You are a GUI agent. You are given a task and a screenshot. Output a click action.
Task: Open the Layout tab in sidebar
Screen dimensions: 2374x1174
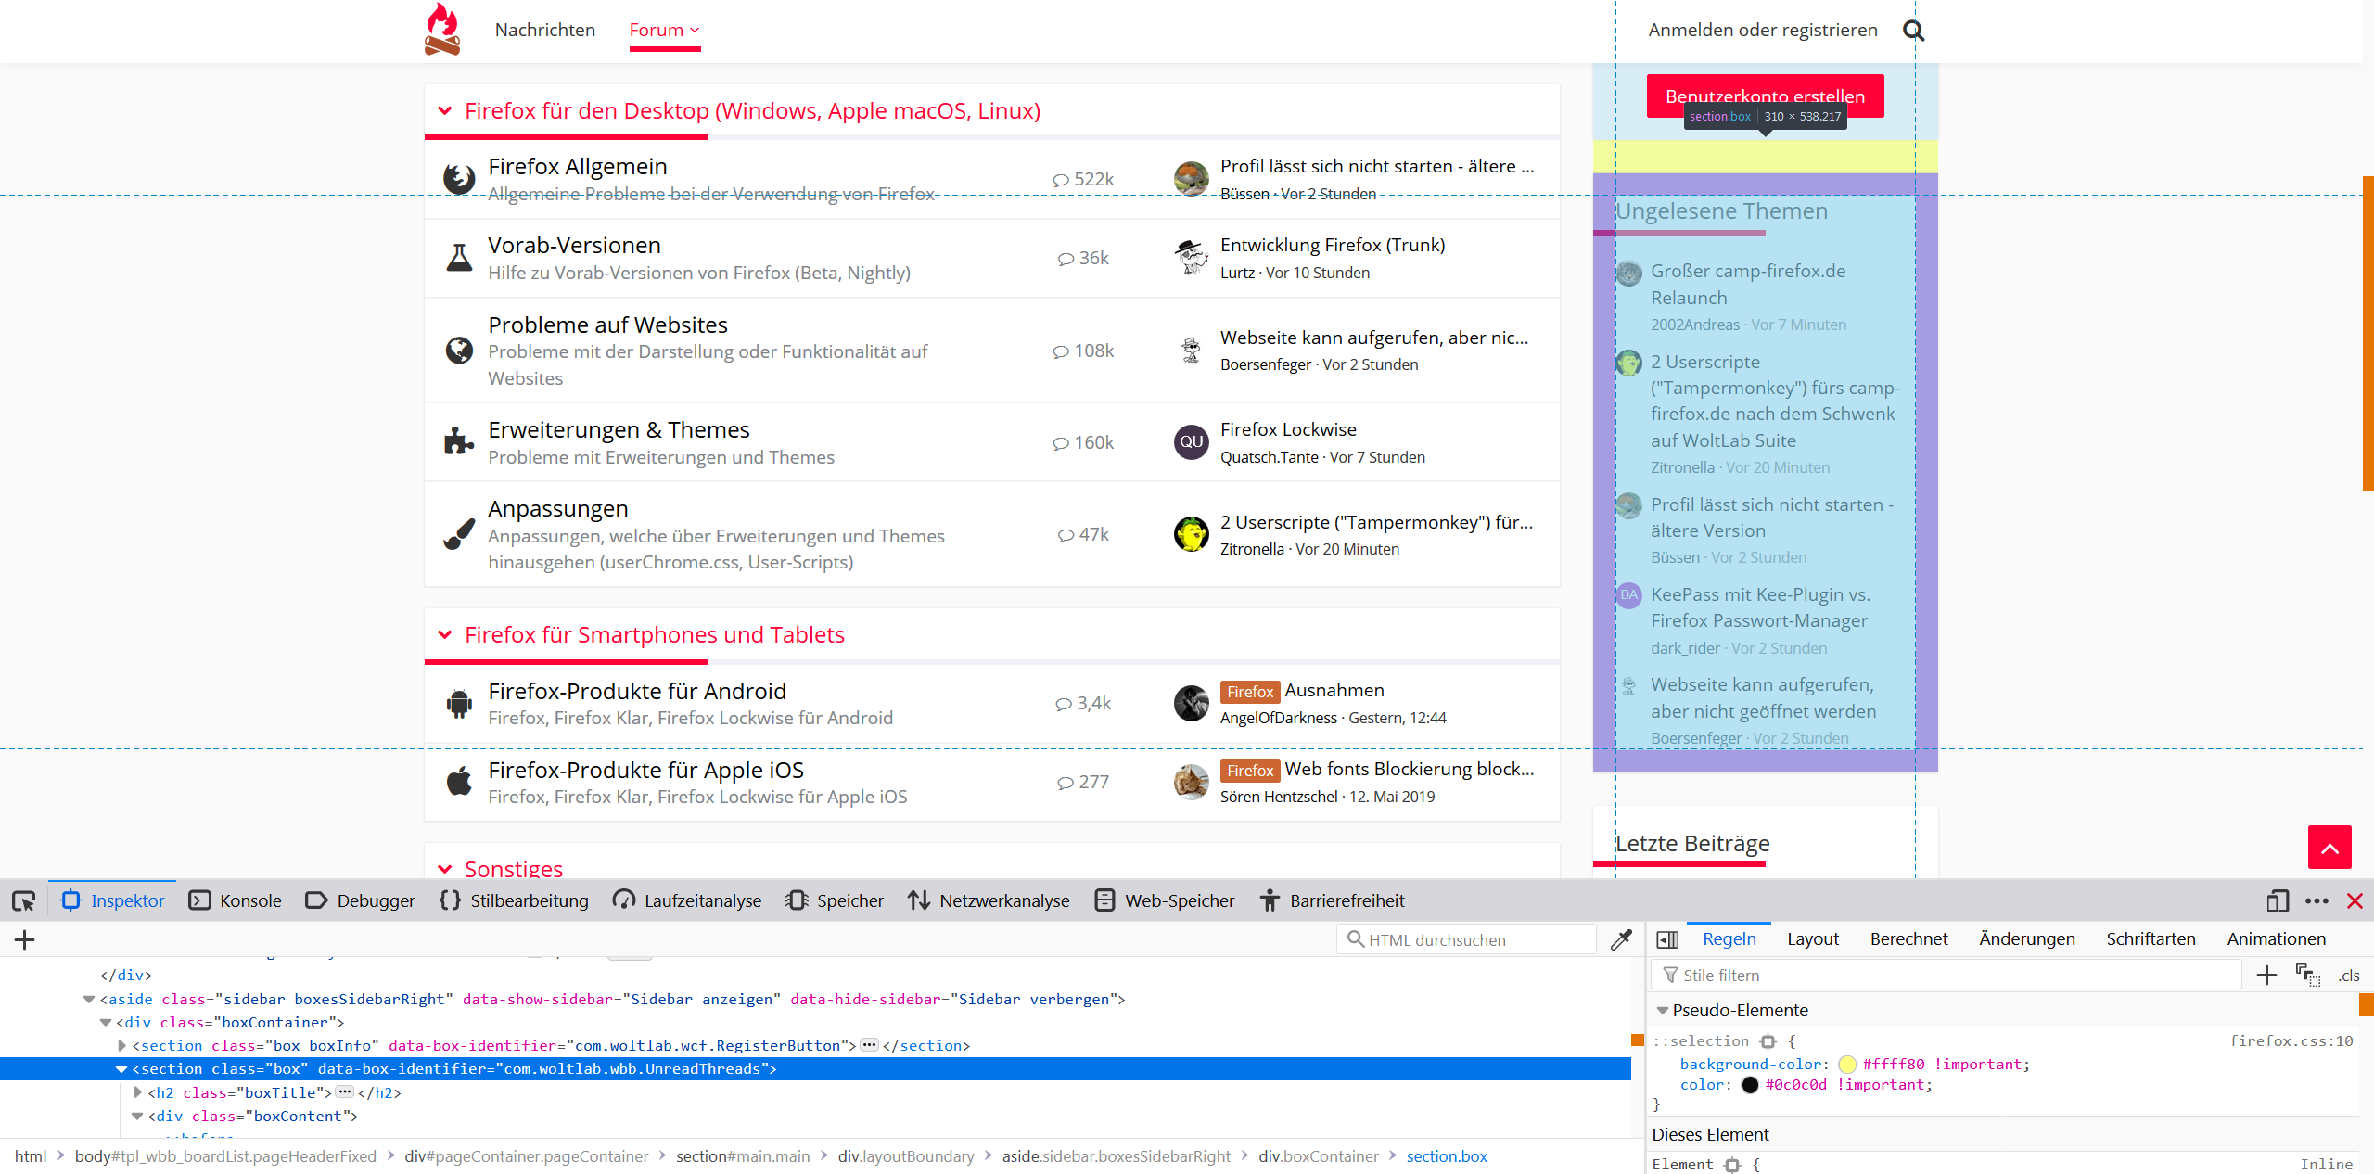[x=1812, y=938]
